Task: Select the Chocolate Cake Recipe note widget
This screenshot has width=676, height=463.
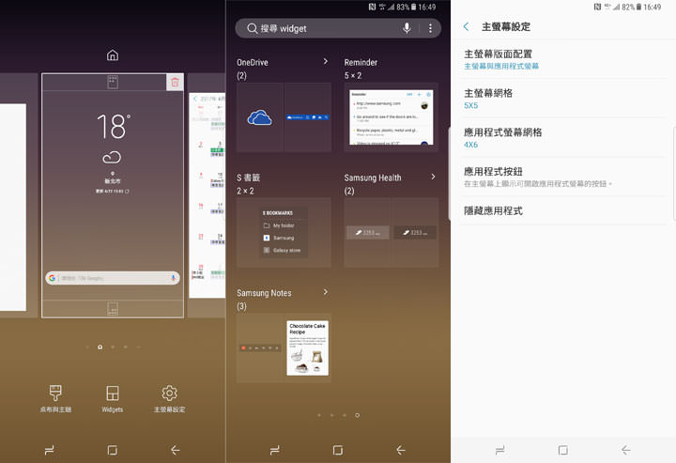Action: click(307, 347)
